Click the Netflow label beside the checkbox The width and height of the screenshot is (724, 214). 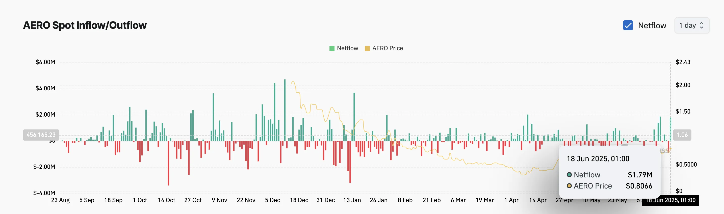coord(652,25)
